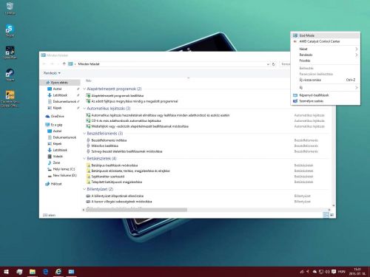
Task: Click the Explorer search box
Action: click(x=286, y=64)
